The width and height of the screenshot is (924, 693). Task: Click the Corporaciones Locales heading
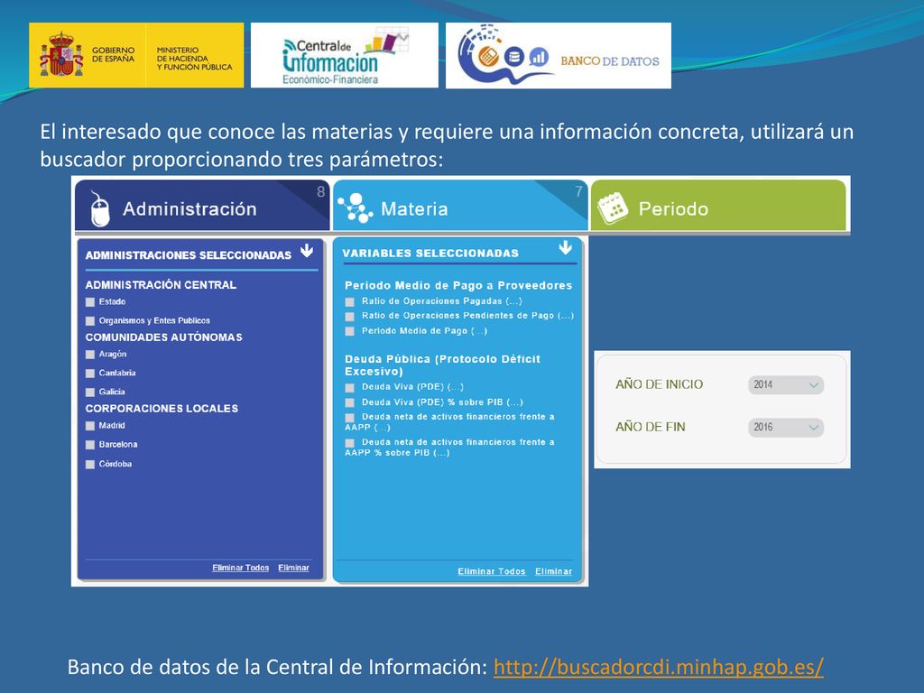[x=162, y=409]
